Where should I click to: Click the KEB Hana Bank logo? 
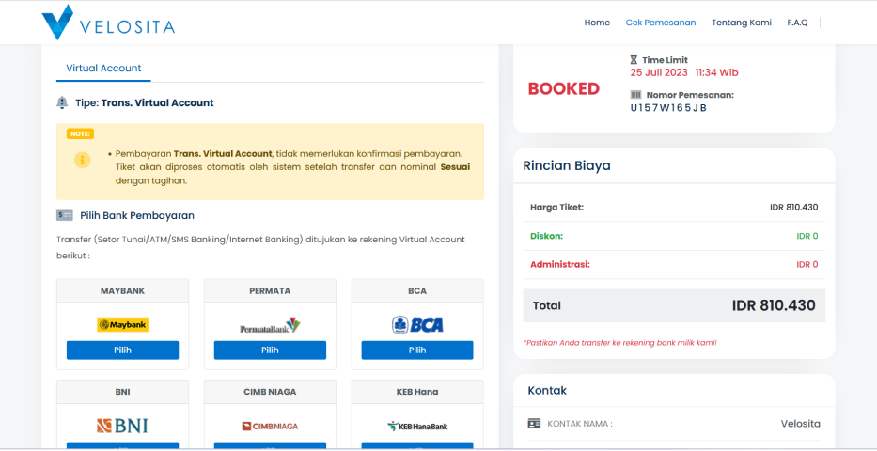pos(417,426)
